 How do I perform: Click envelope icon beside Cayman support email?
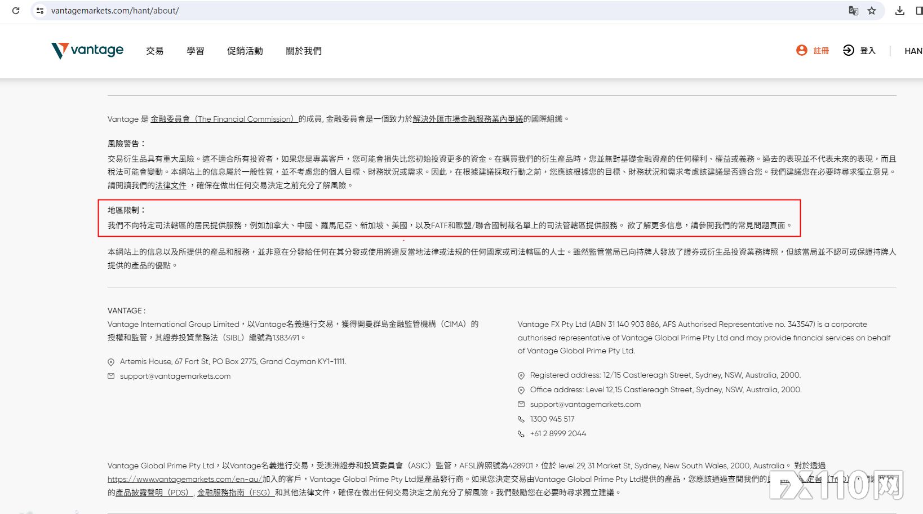[x=111, y=376]
